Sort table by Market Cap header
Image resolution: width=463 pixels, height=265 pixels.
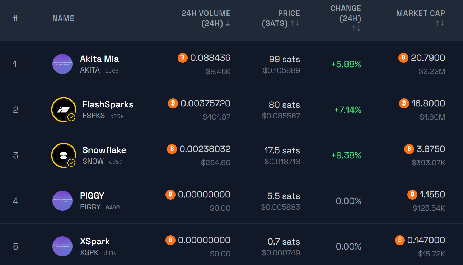tap(421, 18)
